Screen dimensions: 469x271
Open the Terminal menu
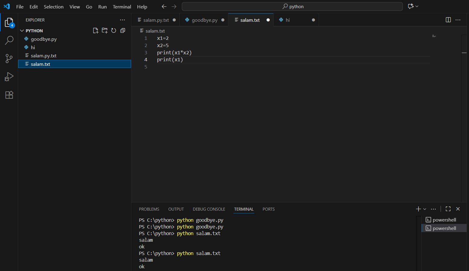pos(122,7)
